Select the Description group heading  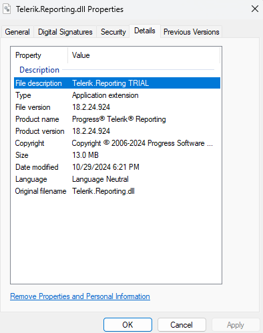39,70
